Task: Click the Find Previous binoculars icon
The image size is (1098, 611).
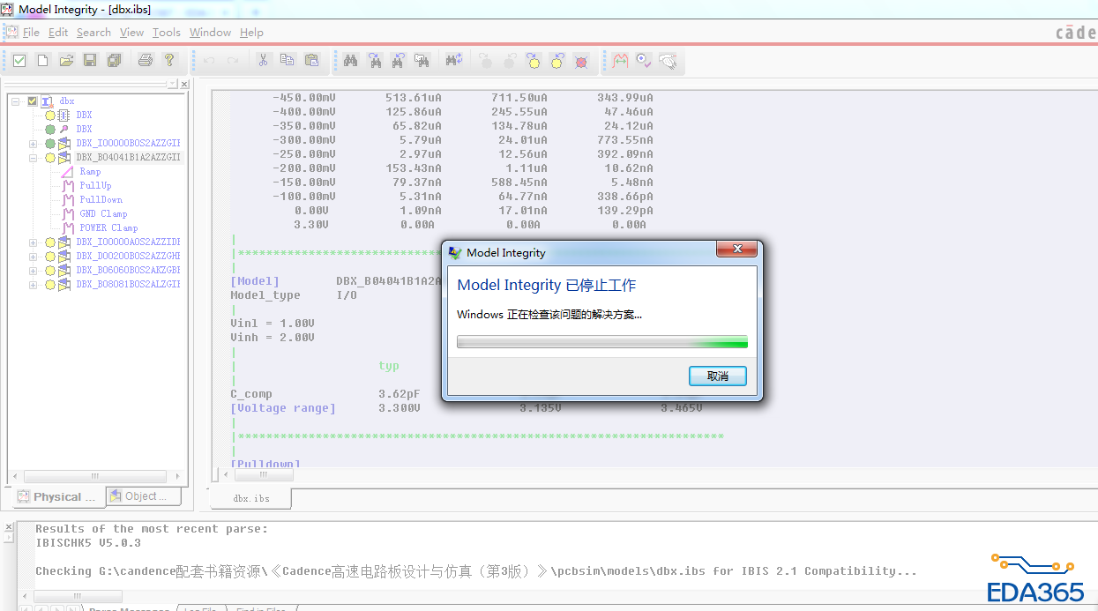Action: coord(399,61)
